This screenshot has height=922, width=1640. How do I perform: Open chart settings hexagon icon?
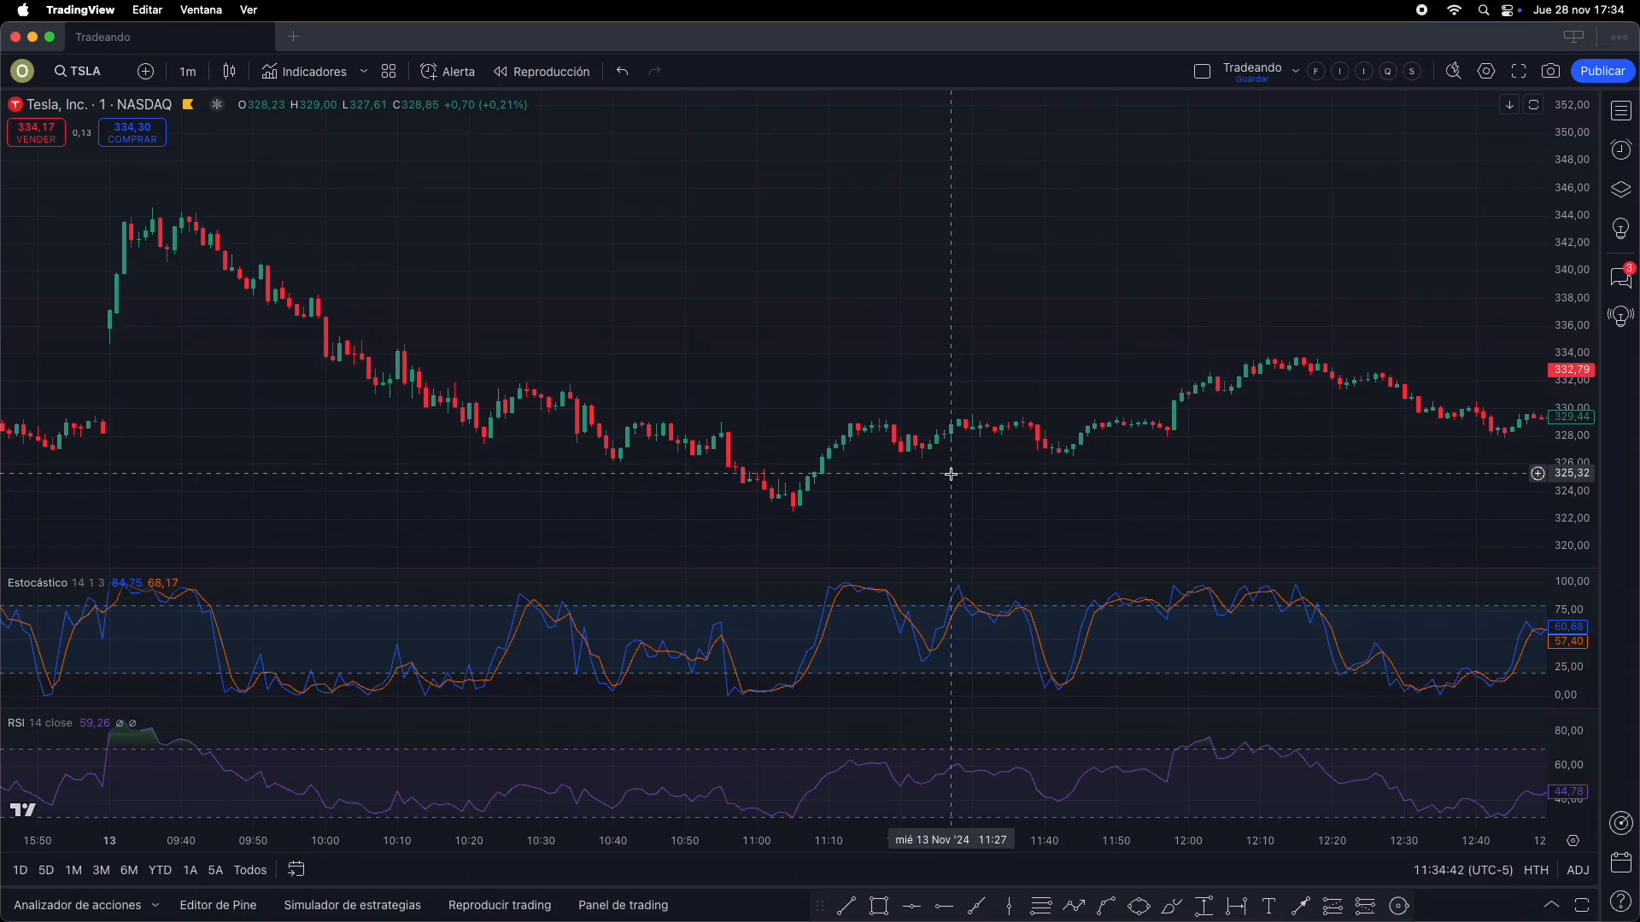pos(1486,72)
